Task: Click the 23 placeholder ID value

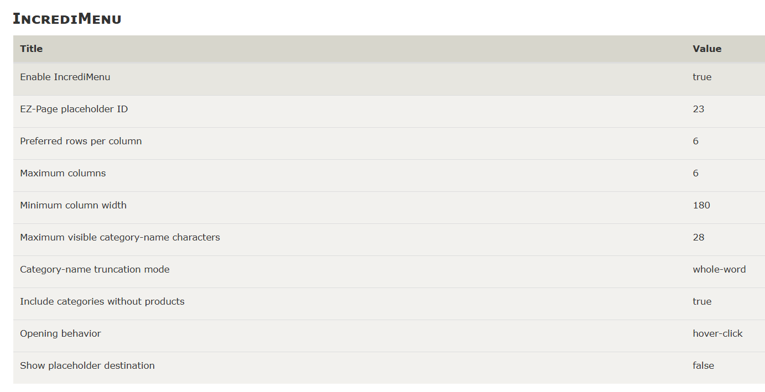Action: (699, 109)
